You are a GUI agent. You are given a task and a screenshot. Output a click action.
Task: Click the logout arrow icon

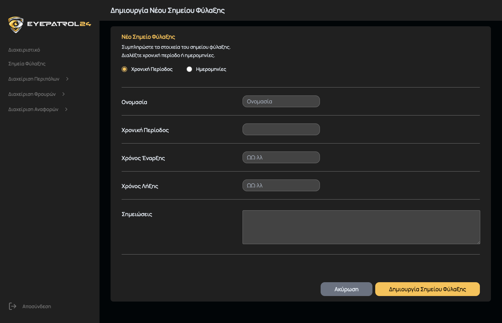coord(12,306)
